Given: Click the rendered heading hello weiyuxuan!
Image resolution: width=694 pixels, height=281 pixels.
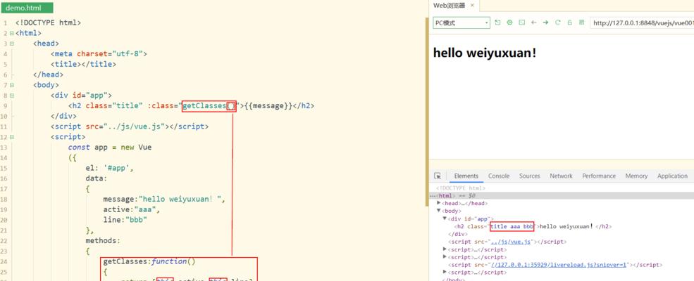Looking at the screenshot, I should tap(485, 53).
